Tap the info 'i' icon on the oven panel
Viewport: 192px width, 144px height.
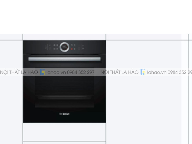pos(79,45)
